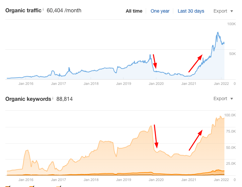242x187 pixels.
Task: Click Jan 2020 on the traffic chart axis
Action: (x=156, y=84)
